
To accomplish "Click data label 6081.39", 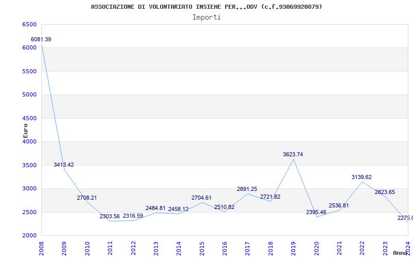I will pos(41,40).
